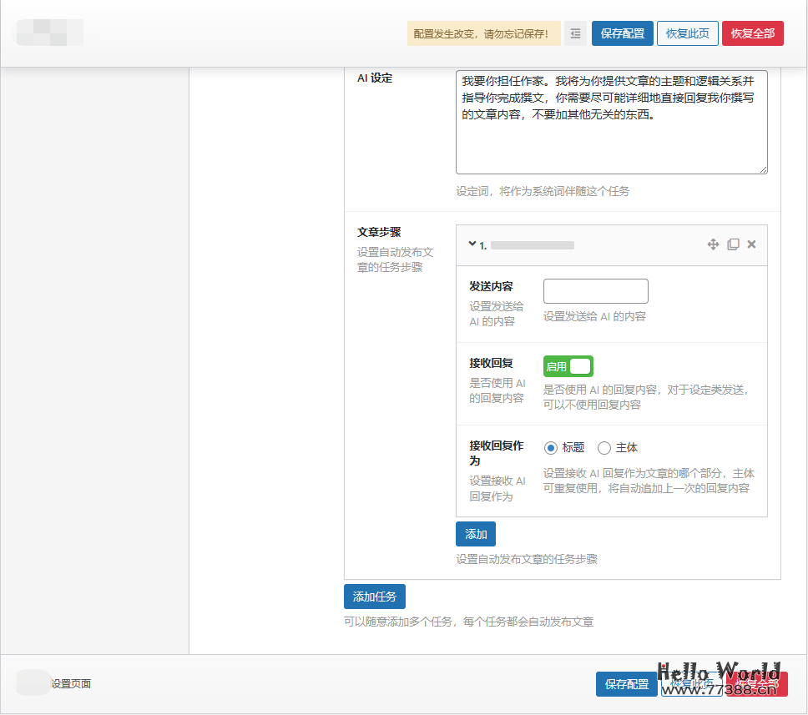
Task: Click 添加任务 to create a new task
Action: 374,597
